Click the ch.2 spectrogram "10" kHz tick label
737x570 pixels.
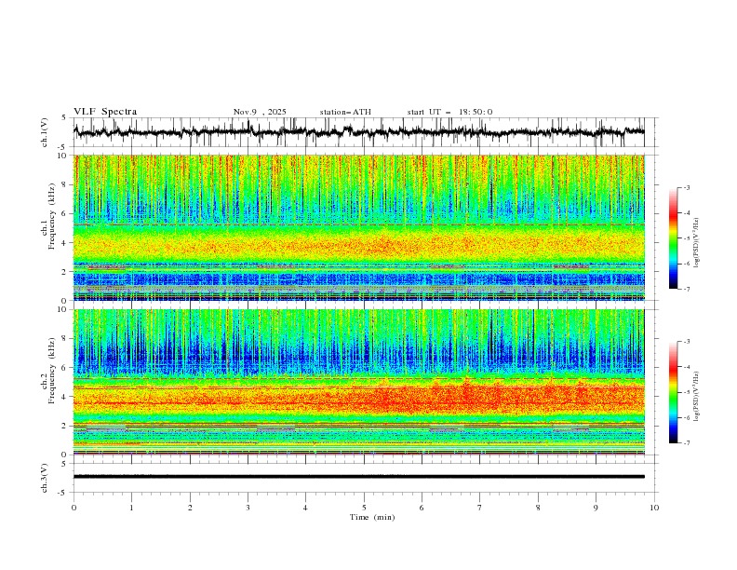point(64,309)
